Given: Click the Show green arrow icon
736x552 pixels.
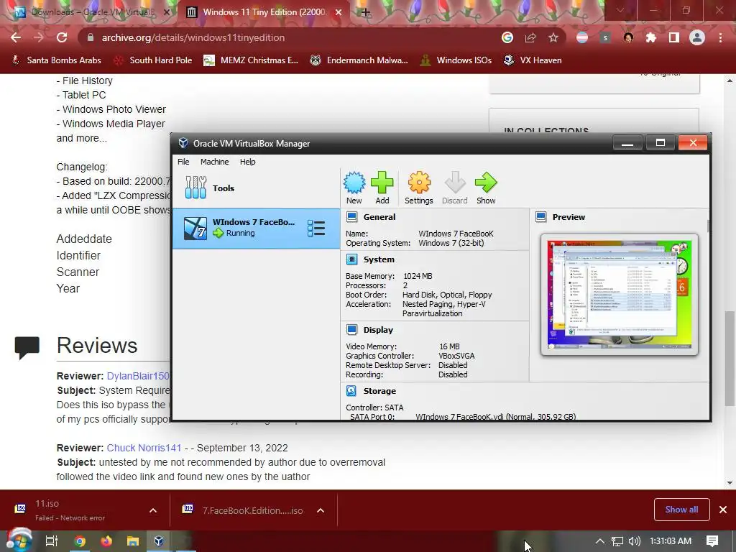Looking at the screenshot, I should (x=486, y=188).
